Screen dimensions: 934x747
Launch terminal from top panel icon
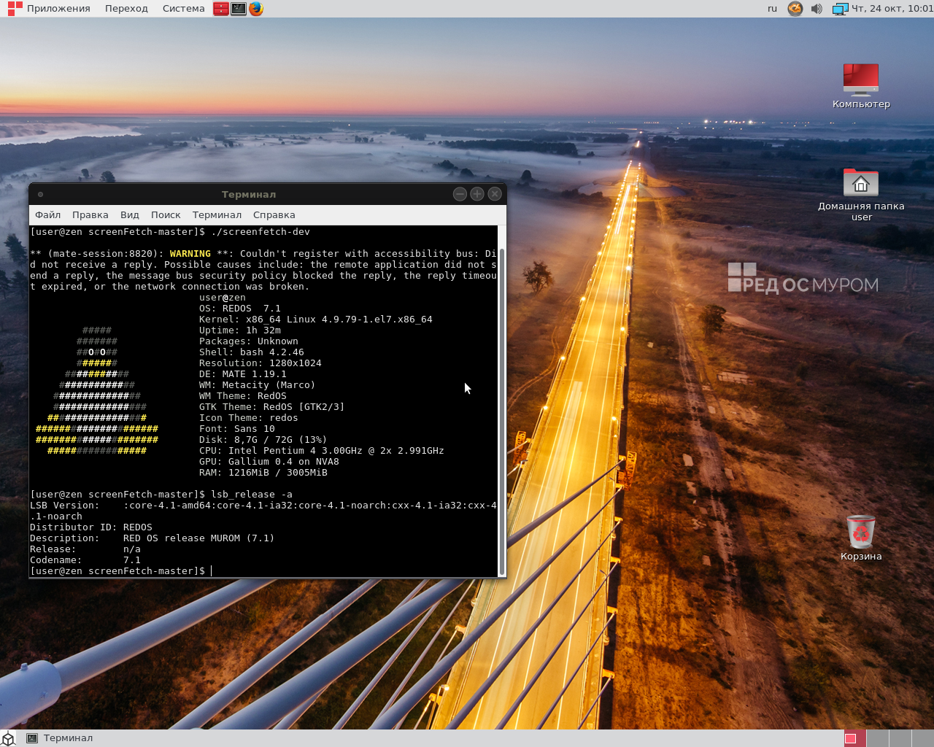point(239,9)
